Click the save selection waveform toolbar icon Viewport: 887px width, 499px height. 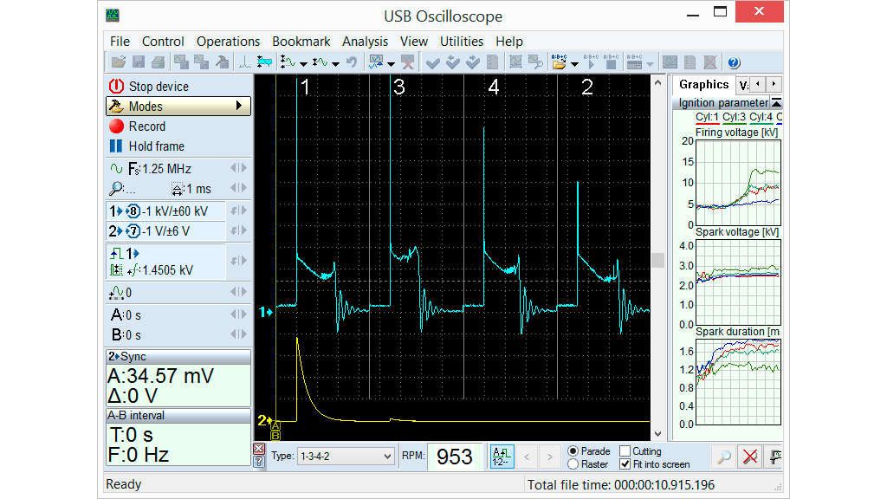(x=201, y=62)
